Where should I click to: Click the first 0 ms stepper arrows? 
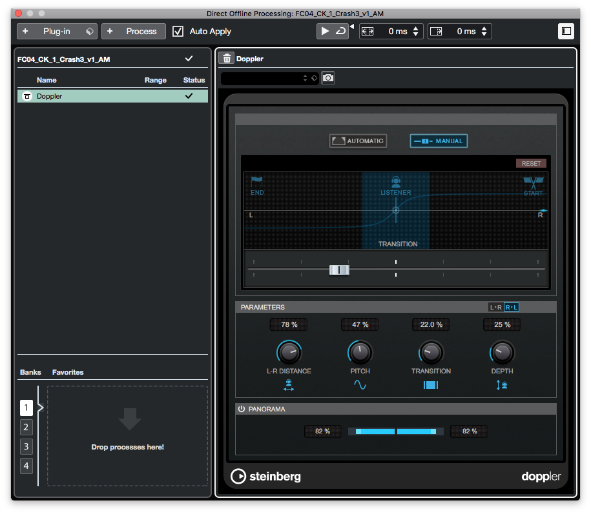click(x=416, y=31)
